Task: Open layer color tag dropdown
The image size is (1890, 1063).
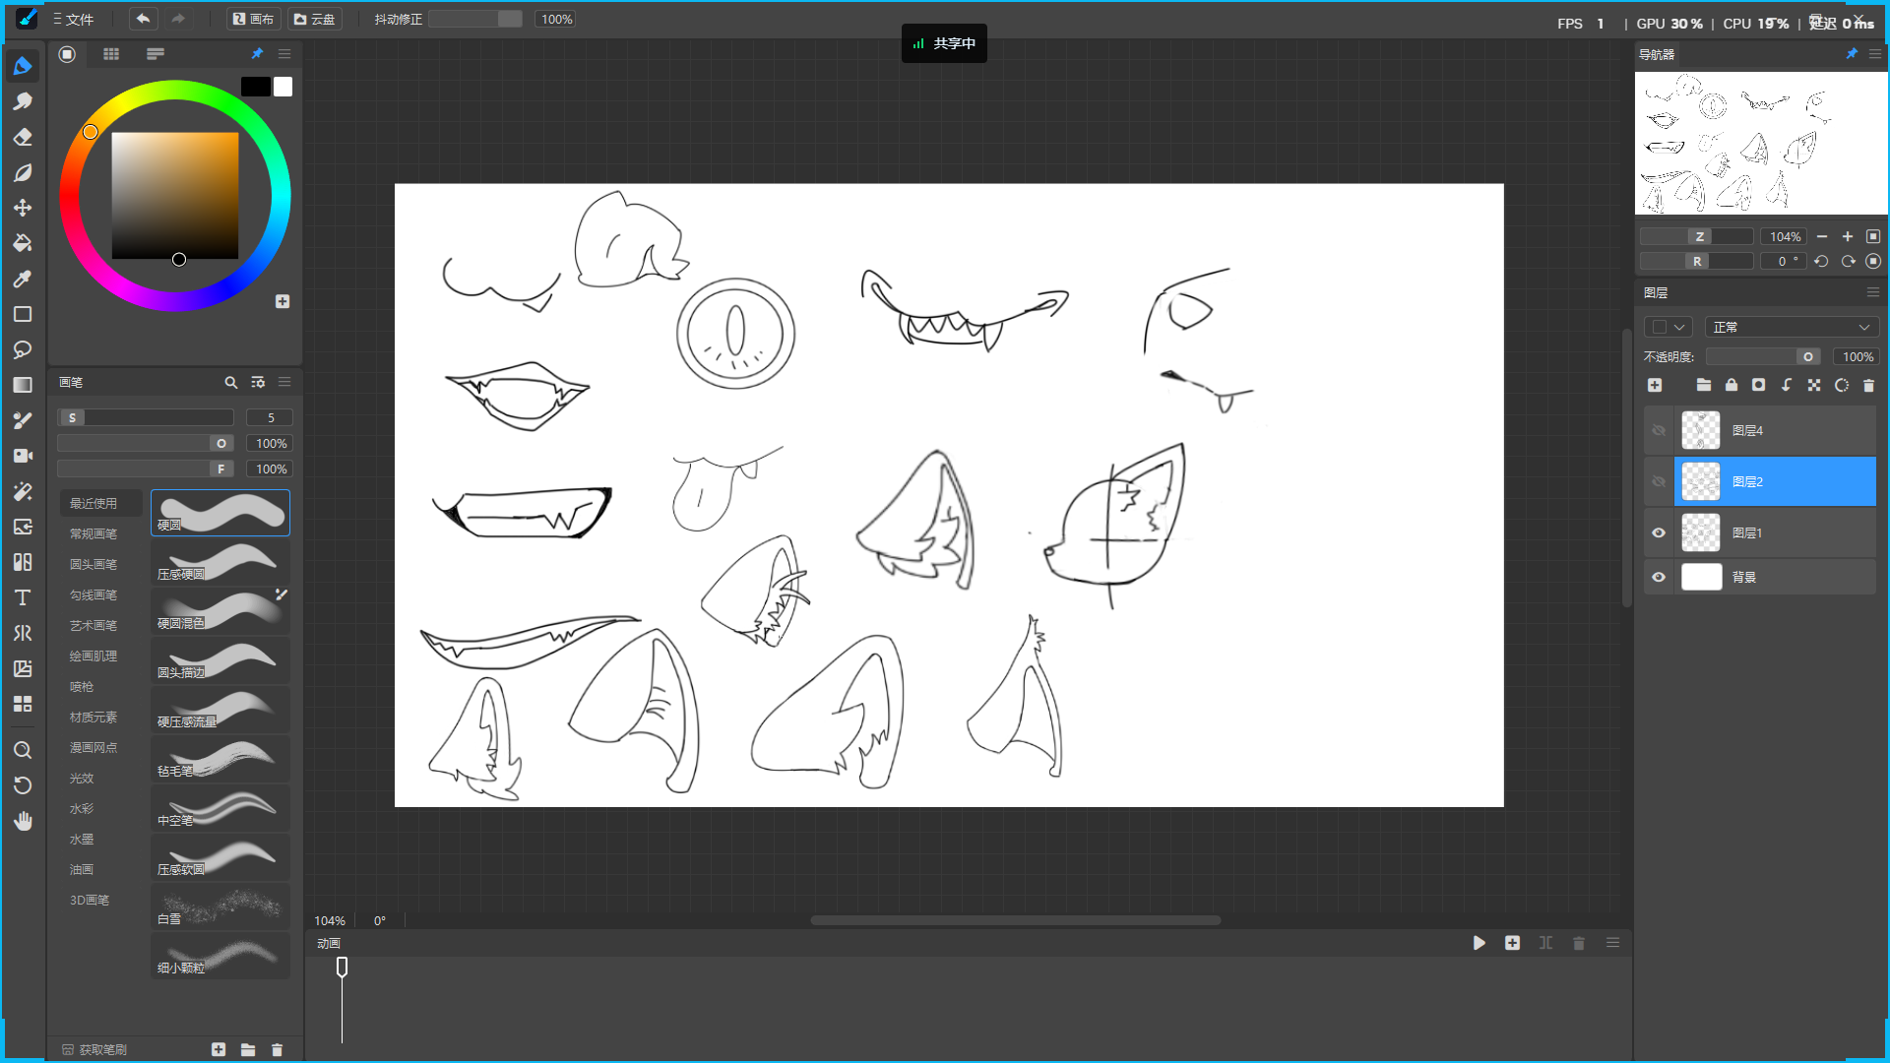Action: tap(1669, 327)
